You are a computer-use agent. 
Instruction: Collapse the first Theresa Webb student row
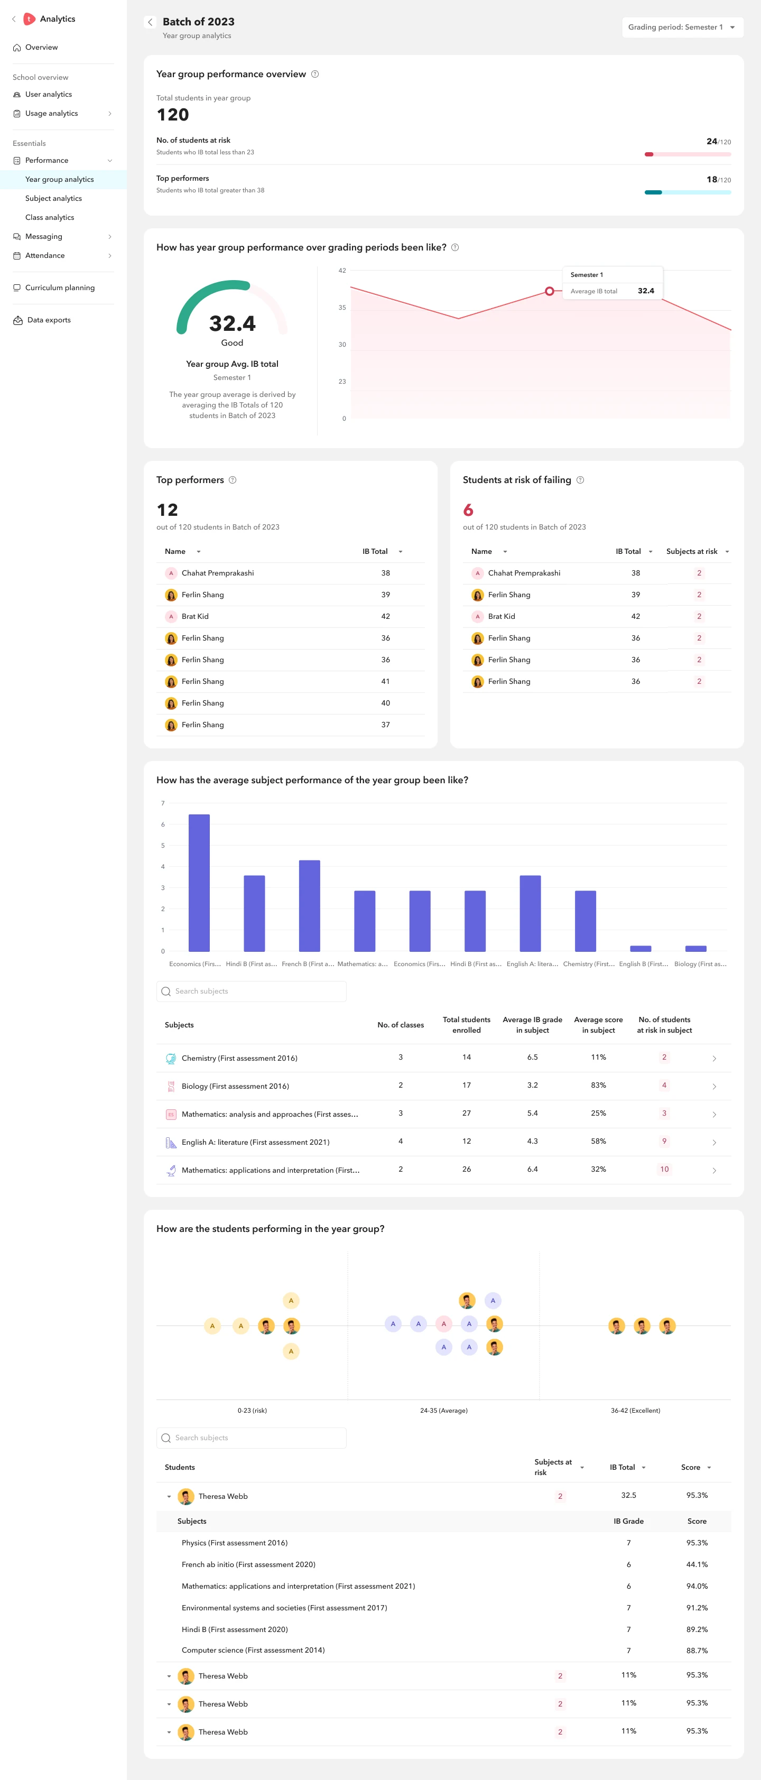tap(169, 1497)
